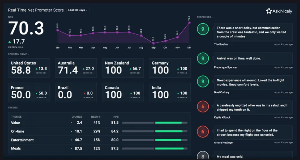Click the green up arrow in Australia card
This screenshot has height=160, width=300.
click(84, 69)
